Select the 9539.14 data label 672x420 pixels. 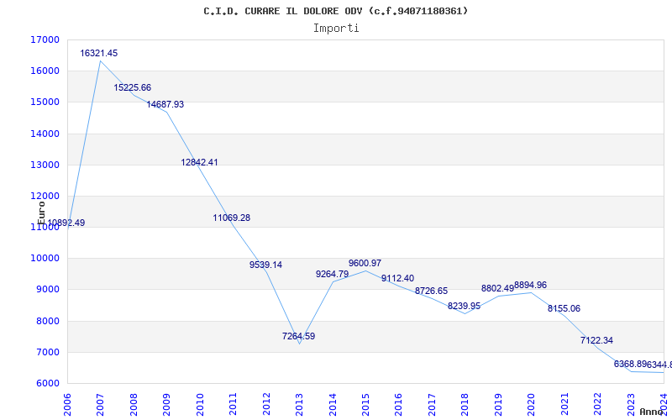[x=265, y=265]
